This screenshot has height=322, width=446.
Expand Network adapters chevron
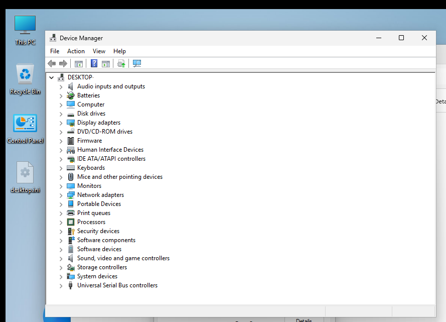point(61,195)
